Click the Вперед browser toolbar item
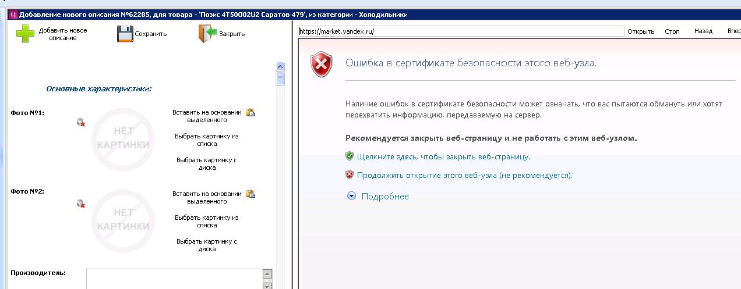 point(734,31)
